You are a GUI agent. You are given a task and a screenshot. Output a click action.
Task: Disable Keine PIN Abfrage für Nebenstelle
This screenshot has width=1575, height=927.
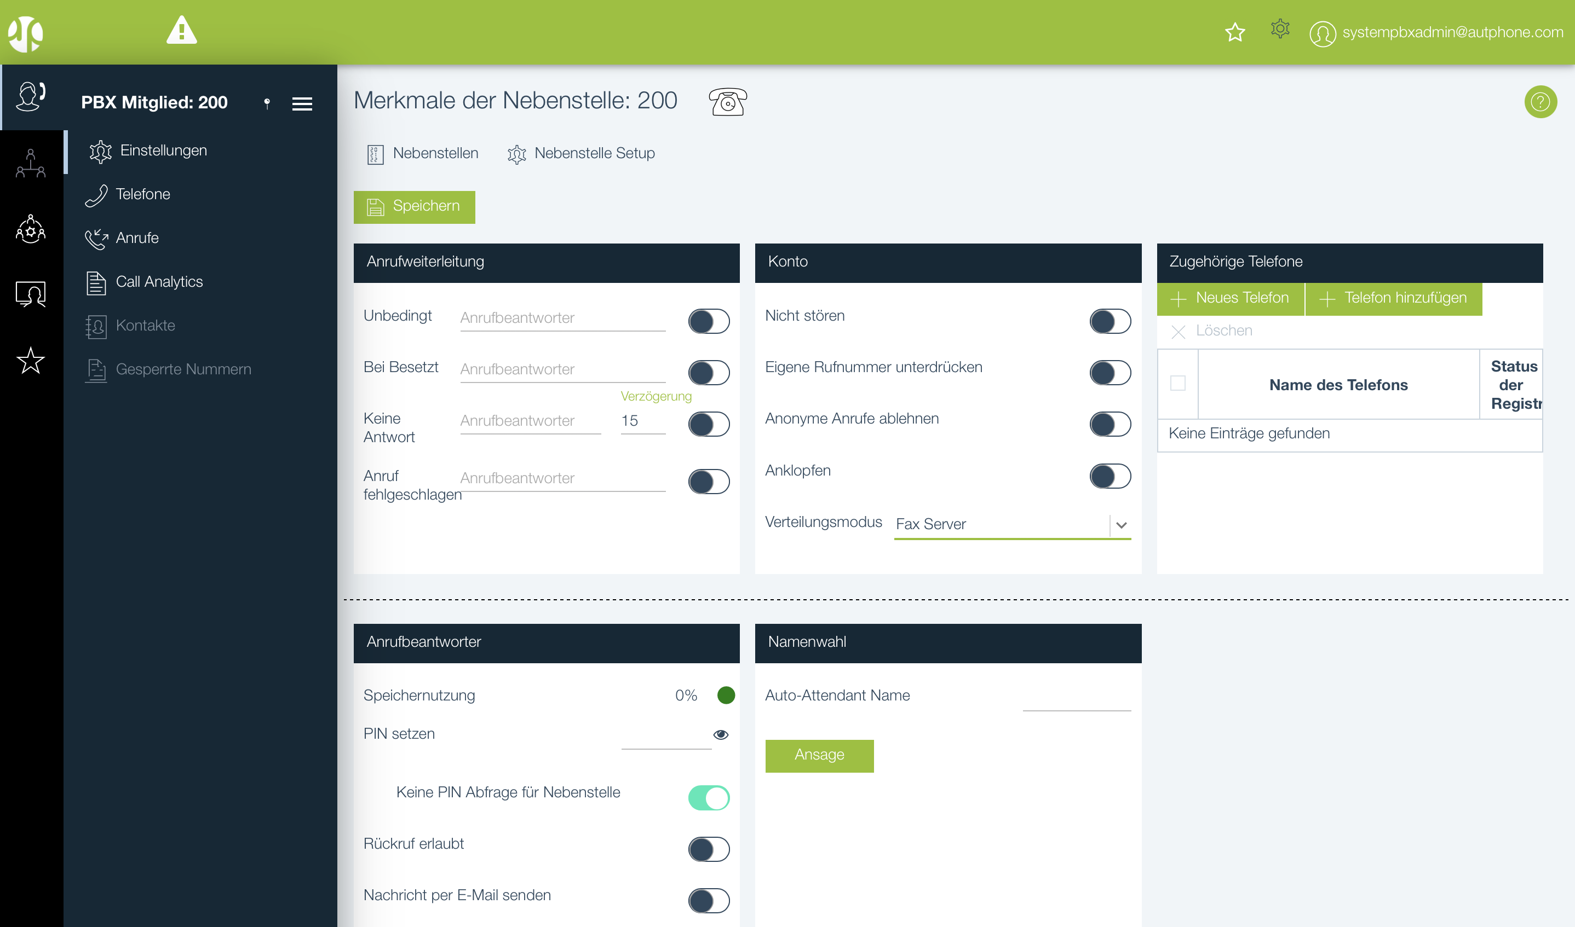pyautogui.click(x=708, y=798)
